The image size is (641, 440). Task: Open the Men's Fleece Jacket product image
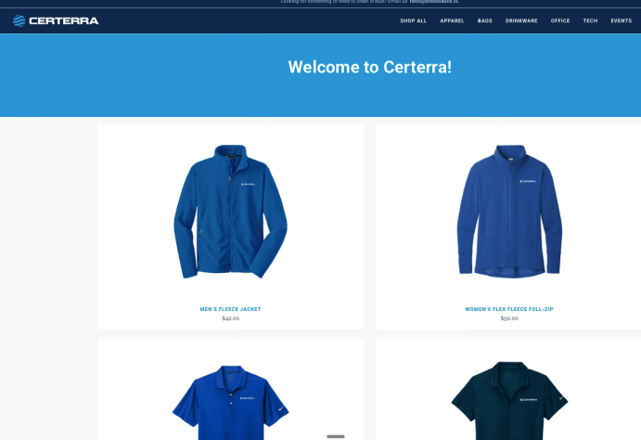click(230, 212)
